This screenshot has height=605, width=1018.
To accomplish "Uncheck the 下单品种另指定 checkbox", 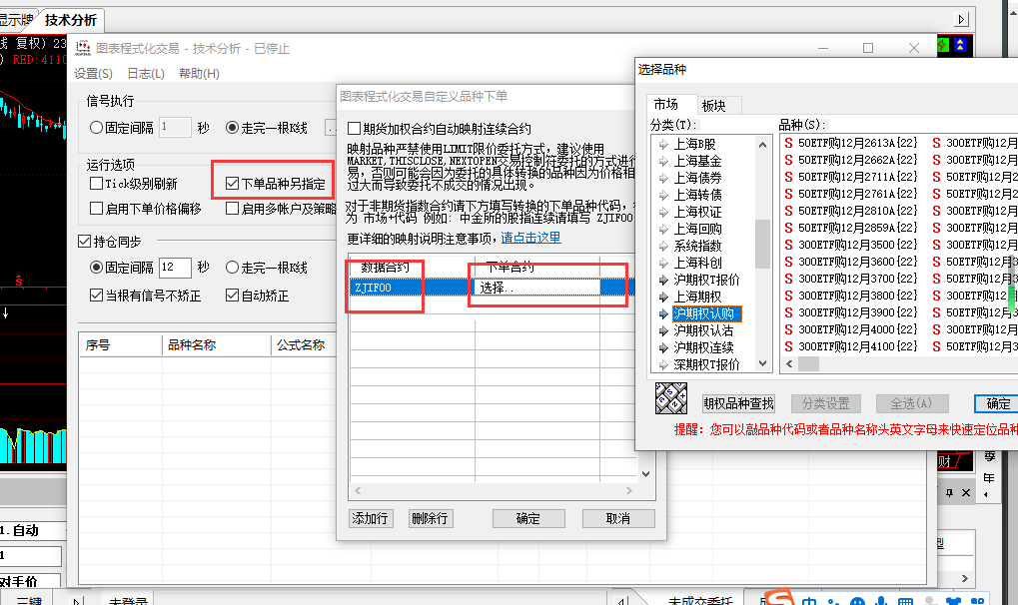I will click(x=232, y=184).
